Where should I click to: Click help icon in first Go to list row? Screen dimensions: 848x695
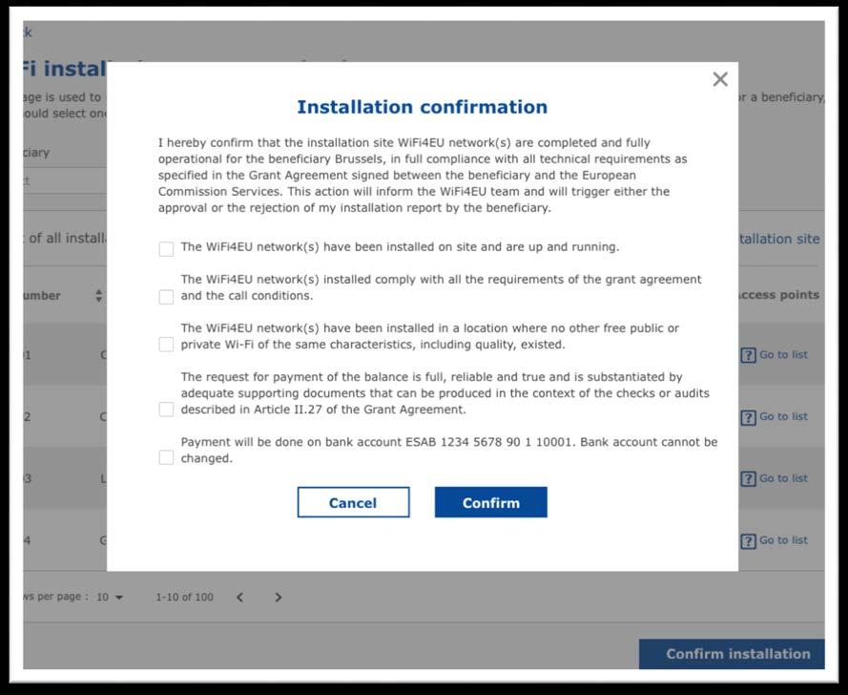(x=748, y=355)
